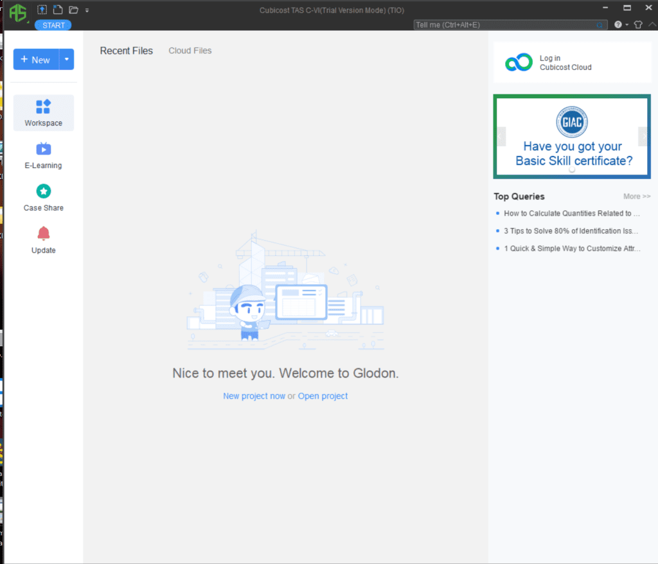Click the upload icon in quick access toolbar
This screenshot has height=564, width=658.
pyautogui.click(x=42, y=10)
